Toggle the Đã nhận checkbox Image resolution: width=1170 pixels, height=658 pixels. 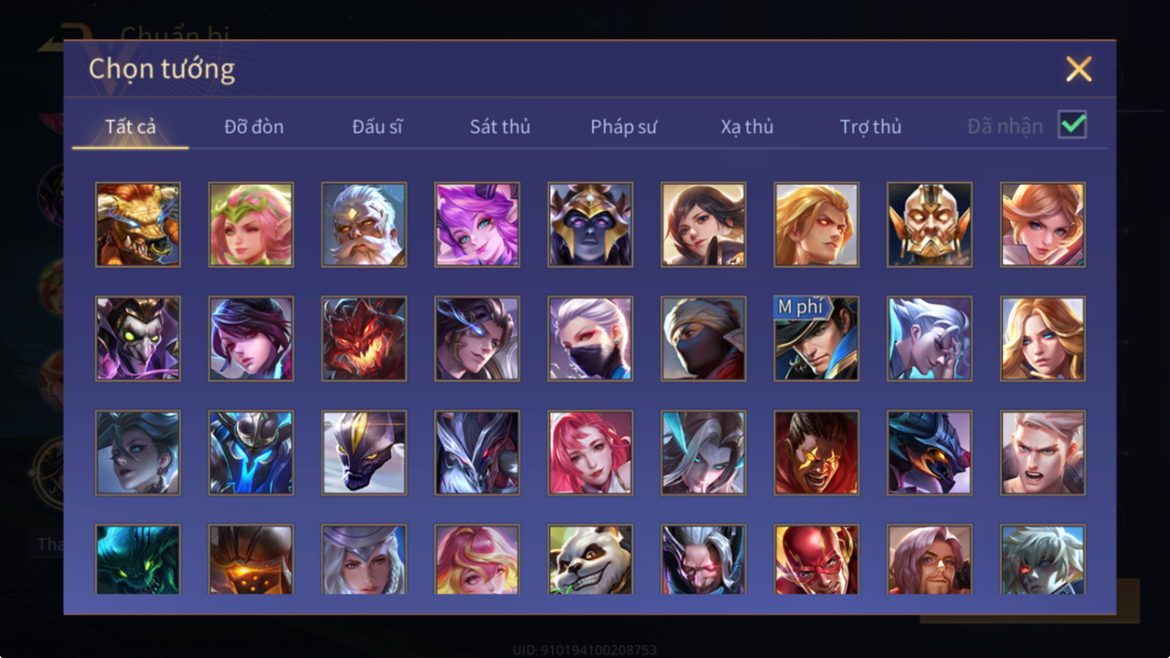tap(1072, 125)
